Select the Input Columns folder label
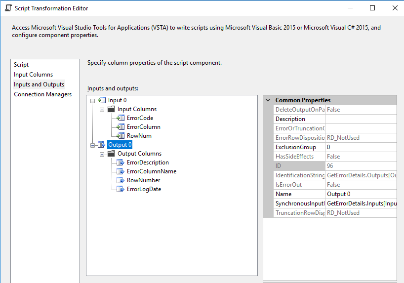 [x=137, y=109]
